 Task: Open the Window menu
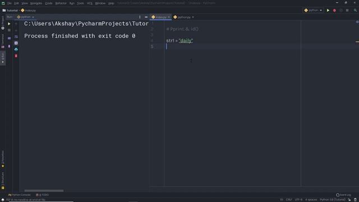pyautogui.click(x=100, y=3)
